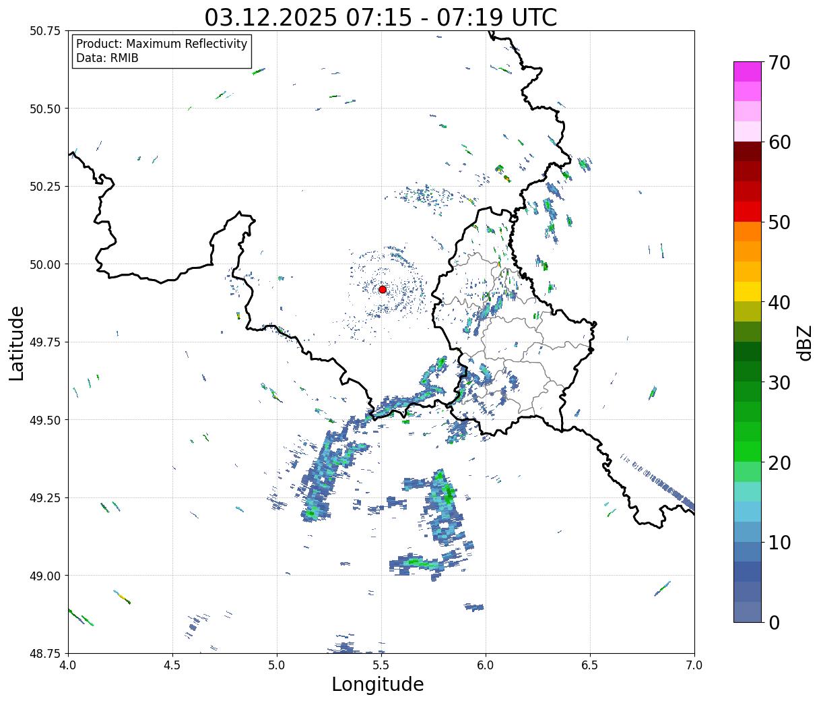Click the longitude tick label 5.0

point(277,665)
